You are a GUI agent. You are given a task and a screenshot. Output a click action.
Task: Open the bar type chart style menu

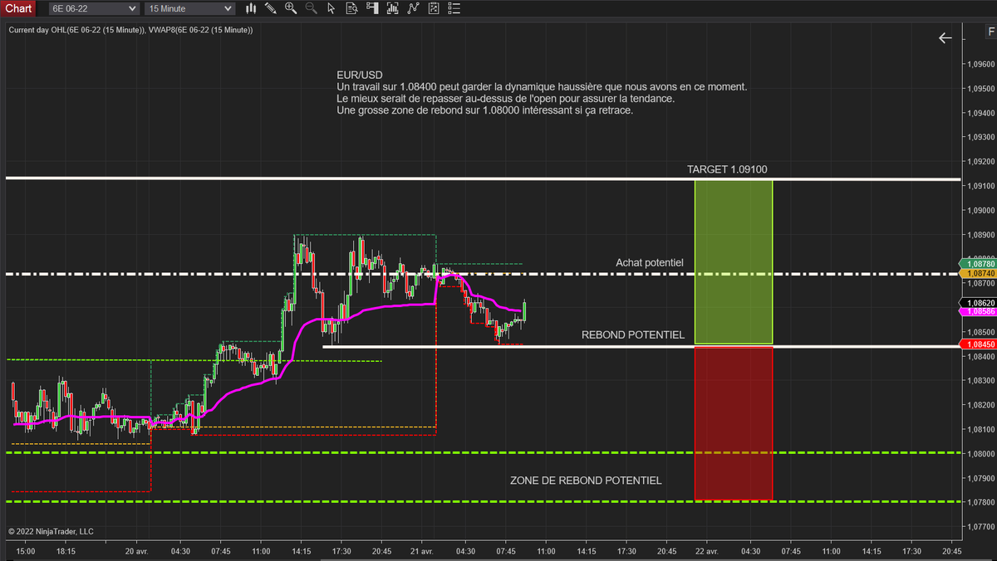[x=250, y=8]
